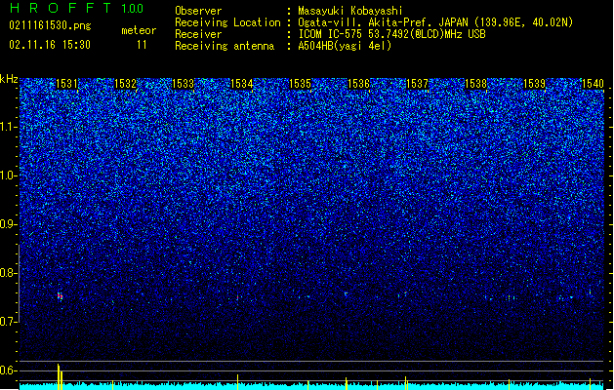Click the meteor count value 11
The width and height of the screenshot is (614, 390).
[x=142, y=45]
